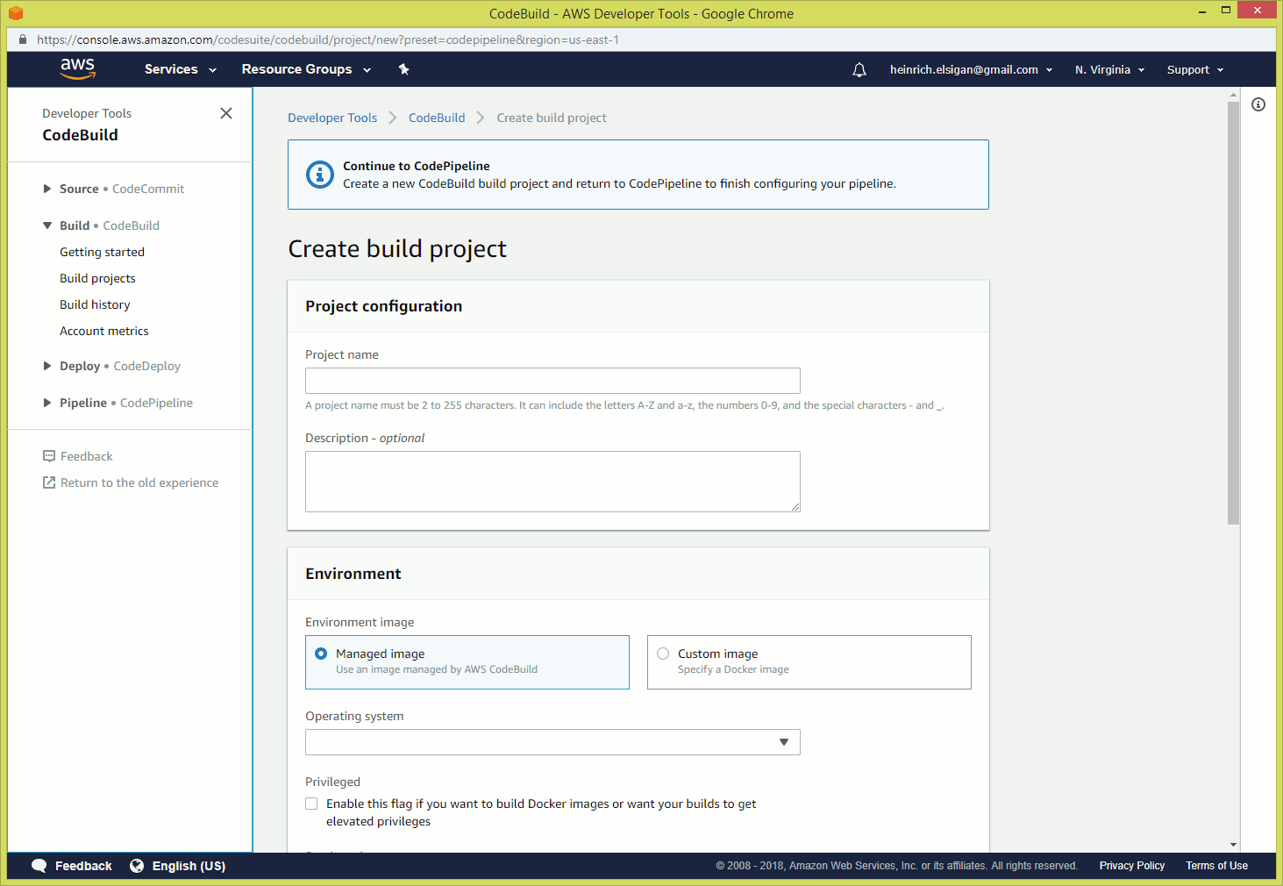The height and width of the screenshot is (886, 1283).
Task: Click Return to the old experience link
Action: point(139,482)
